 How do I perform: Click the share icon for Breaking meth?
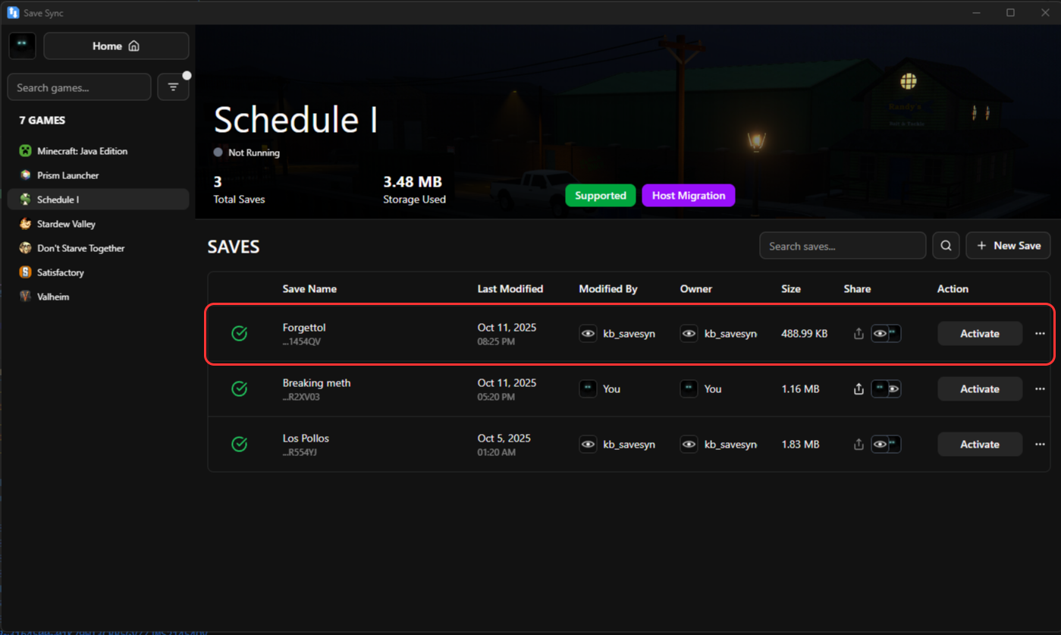click(x=859, y=389)
